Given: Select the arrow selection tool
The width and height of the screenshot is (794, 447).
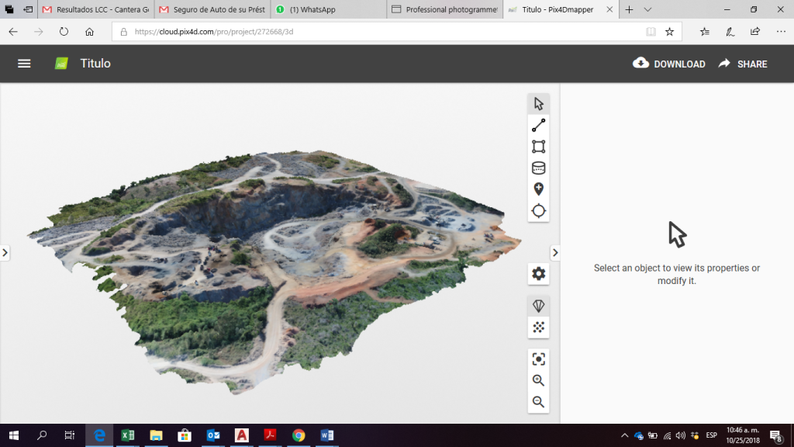Looking at the screenshot, I should 539,104.
